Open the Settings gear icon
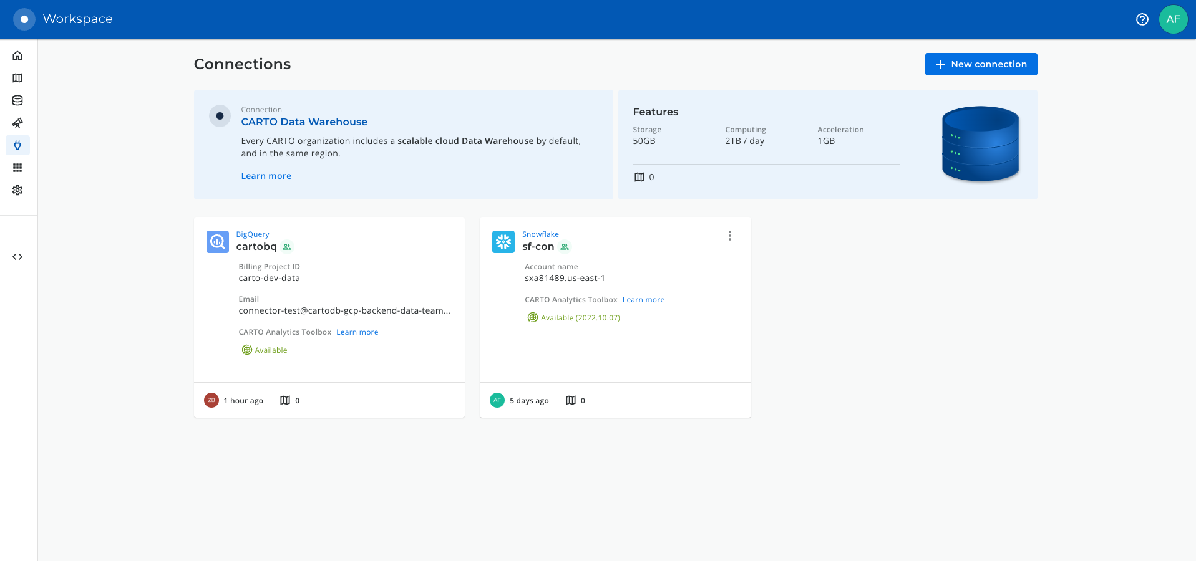The height and width of the screenshot is (561, 1196). pyautogui.click(x=17, y=190)
